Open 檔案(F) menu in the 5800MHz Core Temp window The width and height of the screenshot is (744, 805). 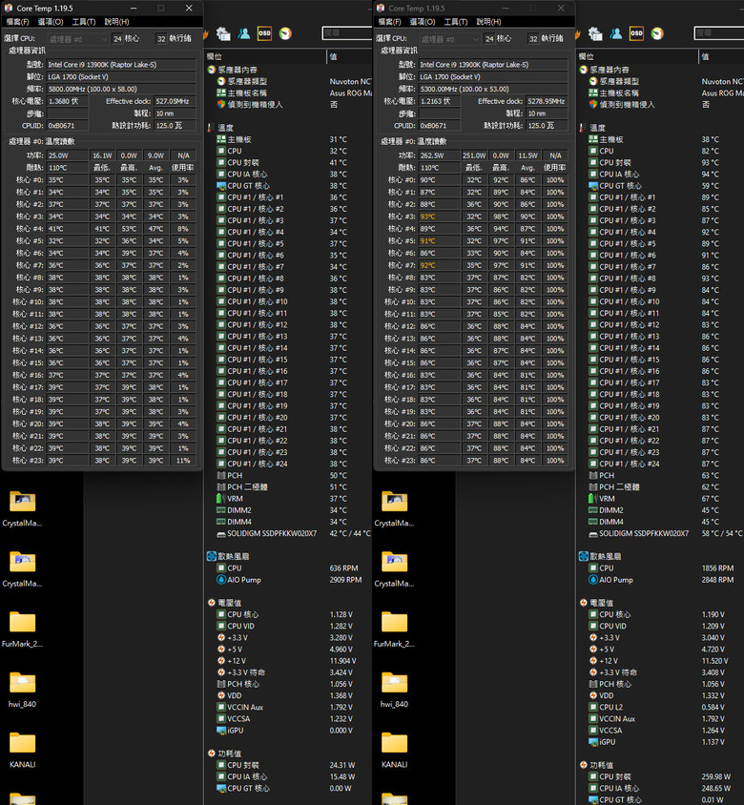(17, 22)
